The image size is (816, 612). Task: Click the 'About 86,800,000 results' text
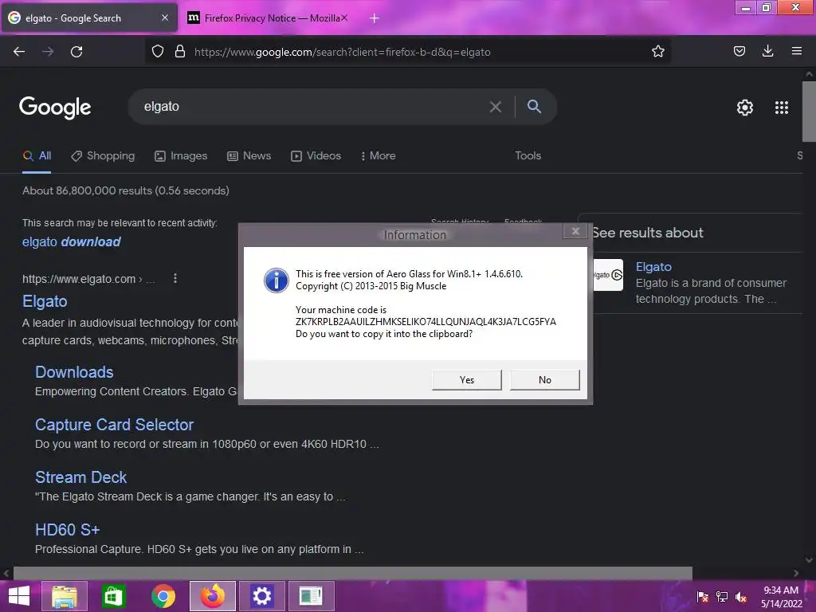coord(125,190)
